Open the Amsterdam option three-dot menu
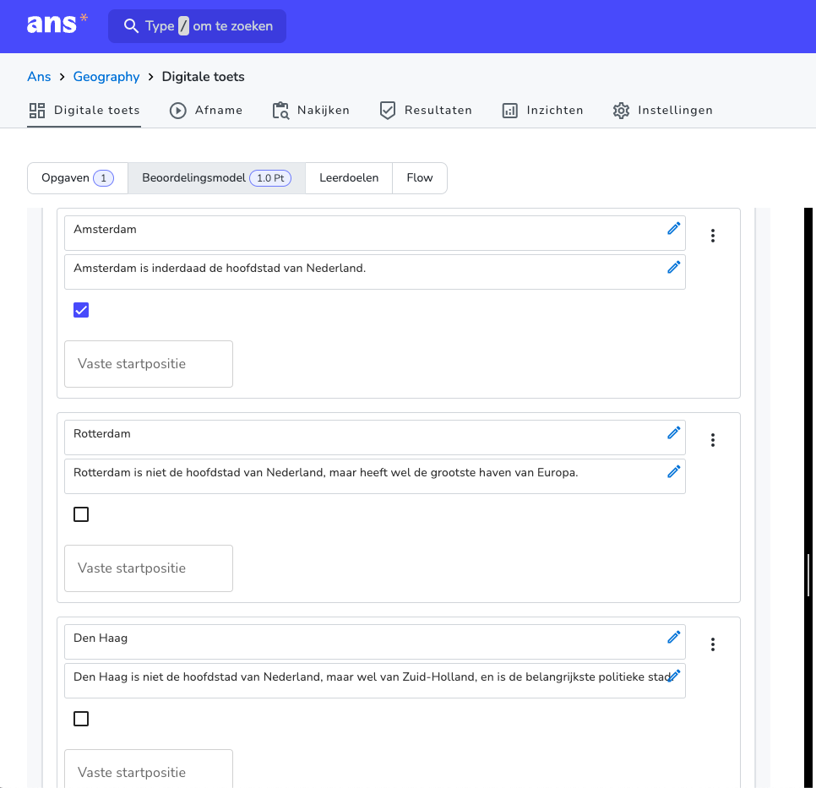 coord(713,236)
